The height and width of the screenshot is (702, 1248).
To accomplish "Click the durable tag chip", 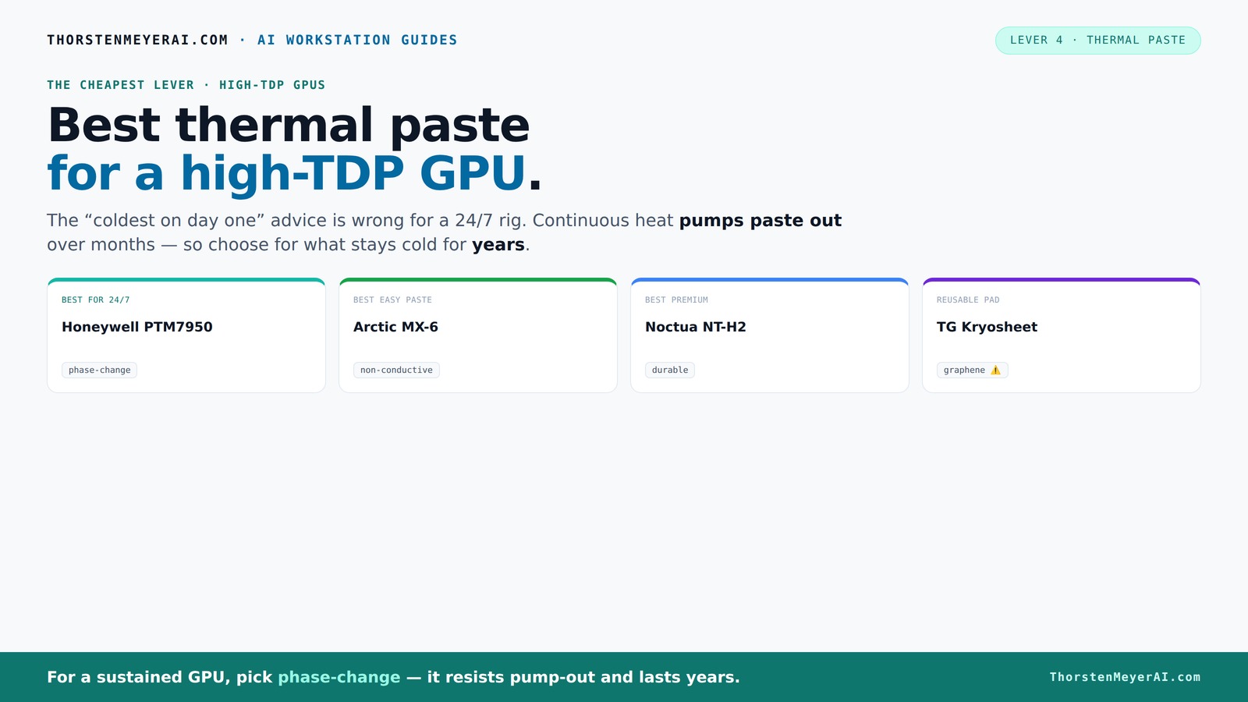I will pyautogui.click(x=670, y=370).
